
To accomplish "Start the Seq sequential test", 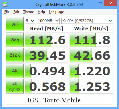I will [15, 40].
